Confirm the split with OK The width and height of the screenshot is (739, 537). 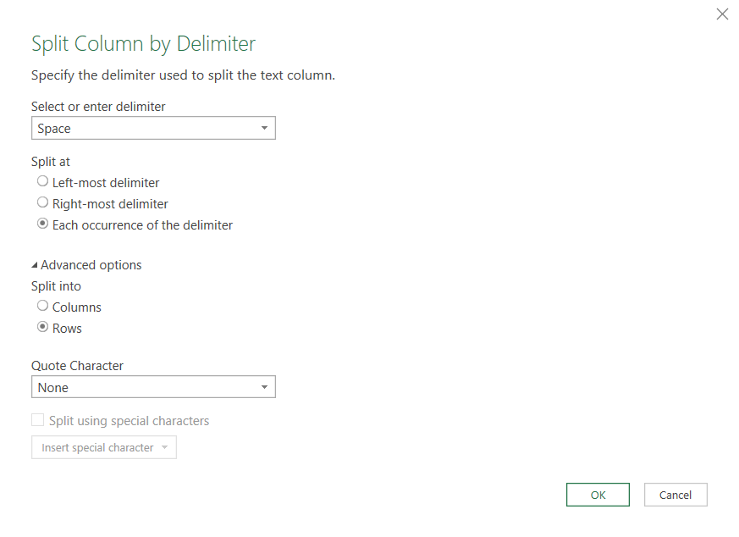598,494
